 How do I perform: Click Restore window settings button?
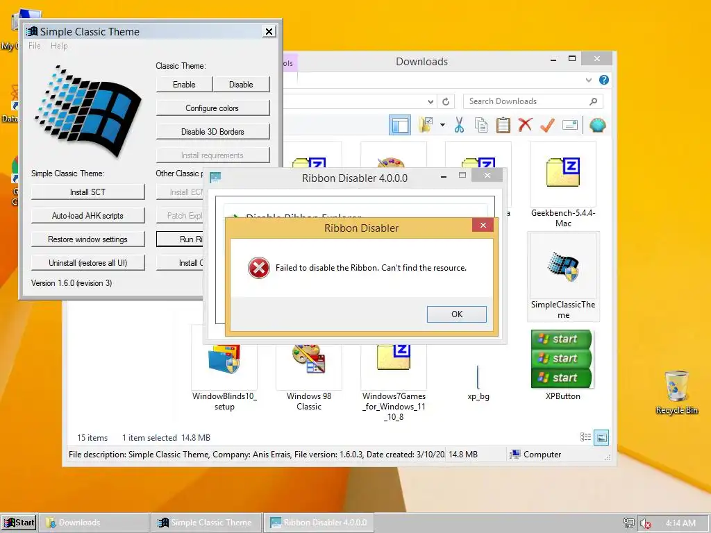pyautogui.click(x=87, y=239)
